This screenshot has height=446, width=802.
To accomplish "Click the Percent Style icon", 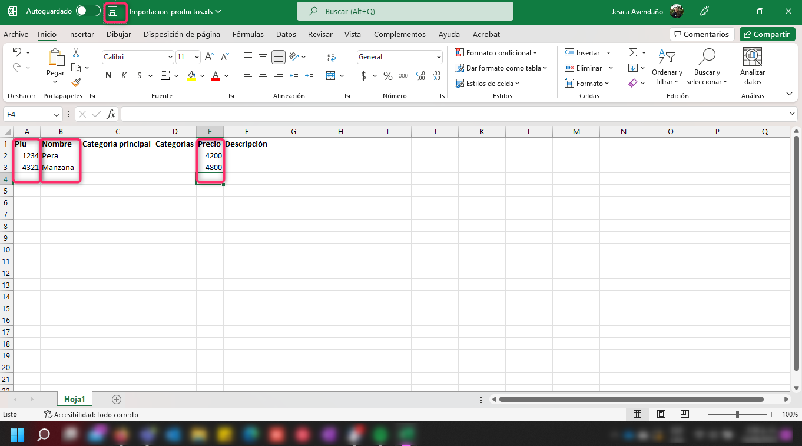I will [x=387, y=76].
